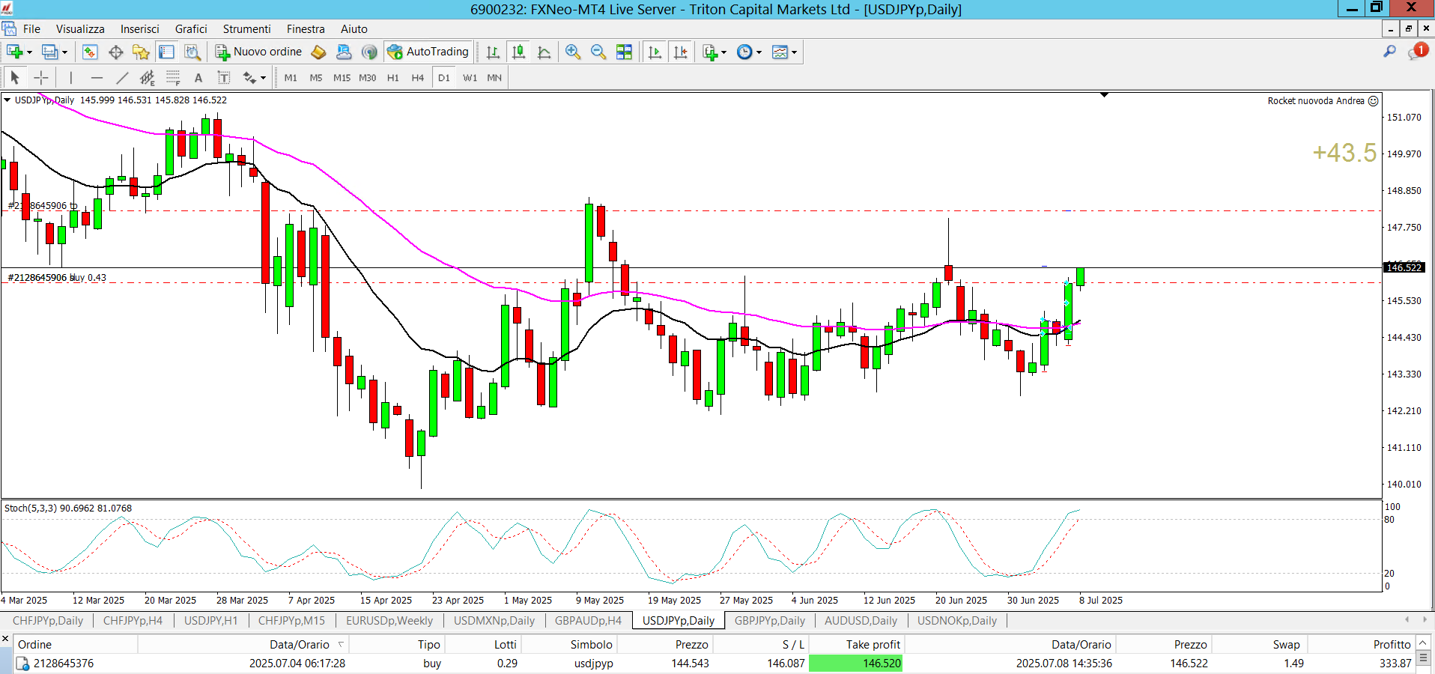Image resolution: width=1435 pixels, height=674 pixels.
Task: Select the horizontal line drawing tool
Action: coord(97,77)
